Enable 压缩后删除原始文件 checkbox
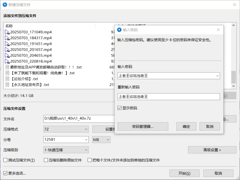 pyautogui.click(x=46, y=160)
